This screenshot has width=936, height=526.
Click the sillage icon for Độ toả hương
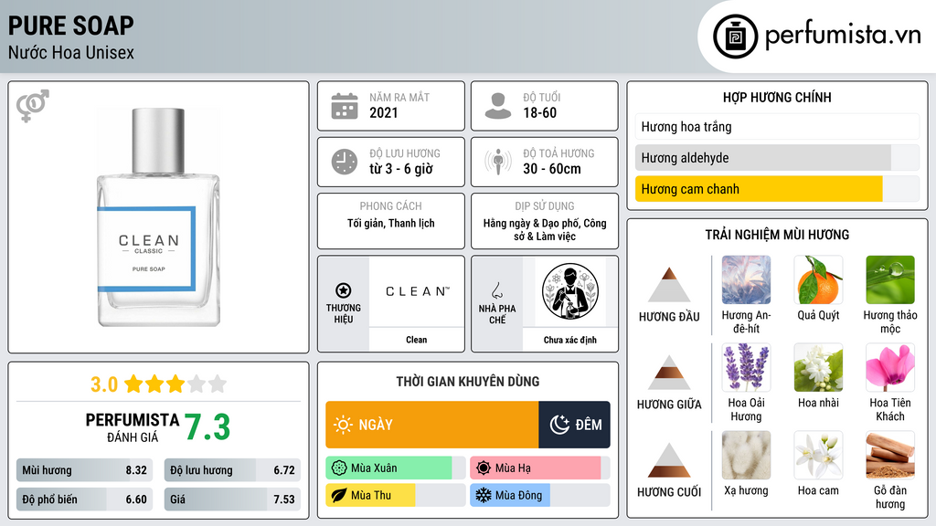click(x=498, y=162)
